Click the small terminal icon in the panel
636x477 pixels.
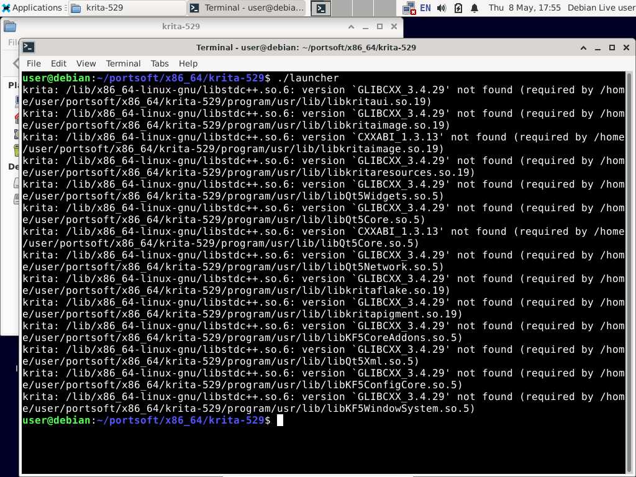tap(321, 8)
